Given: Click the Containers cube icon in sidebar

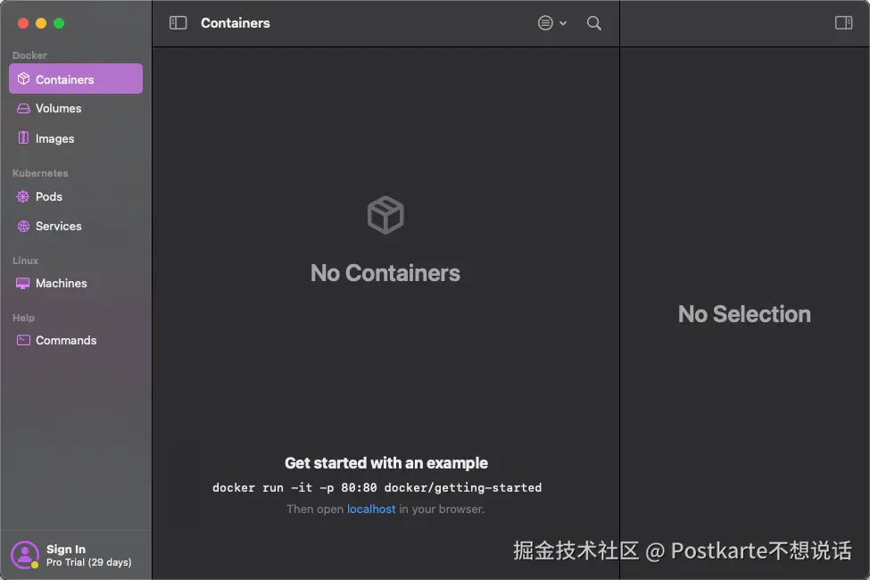Looking at the screenshot, I should (x=23, y=79).
